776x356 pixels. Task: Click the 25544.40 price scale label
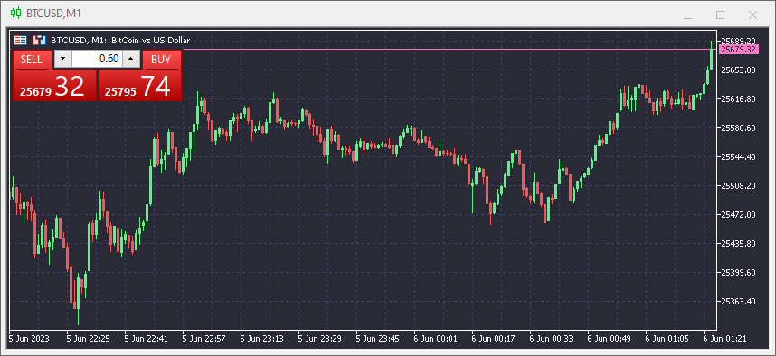[x=737, y=156]
